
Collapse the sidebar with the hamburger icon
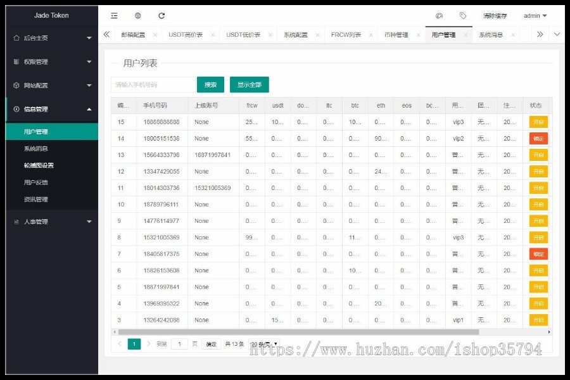coord(115,15)
